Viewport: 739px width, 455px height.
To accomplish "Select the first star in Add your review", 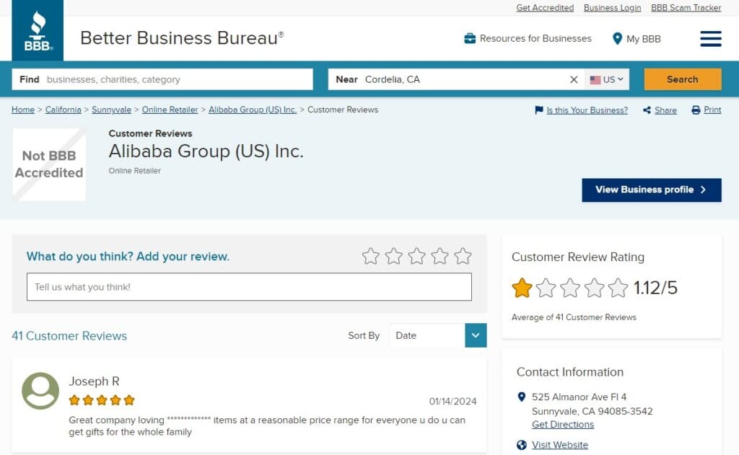I will tap(370, 256).
